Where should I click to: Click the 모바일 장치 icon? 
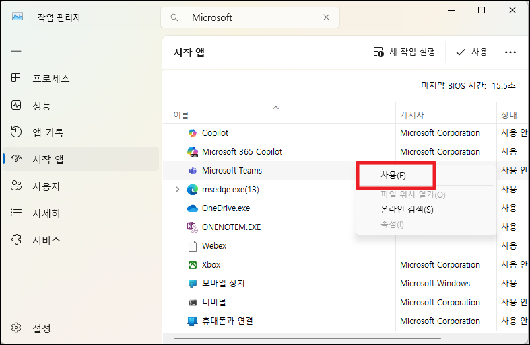pyautogui.click(x=193, y=284)
